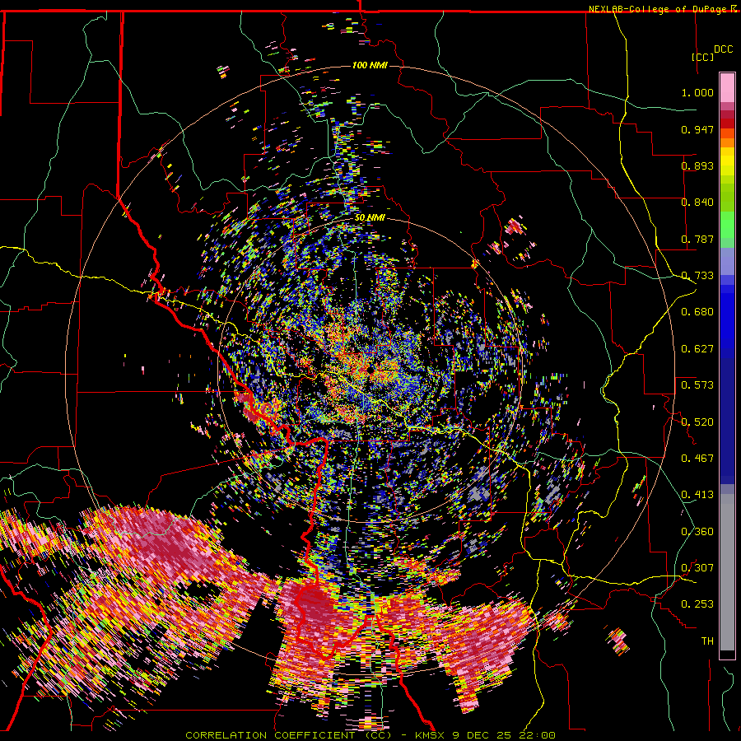Screen dimensions: 741x741
Task: Select the 0.947 scale value
Action: click(697, 129)
